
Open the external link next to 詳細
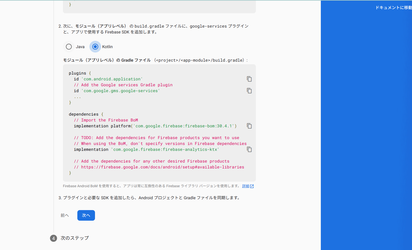click(252, 186)
